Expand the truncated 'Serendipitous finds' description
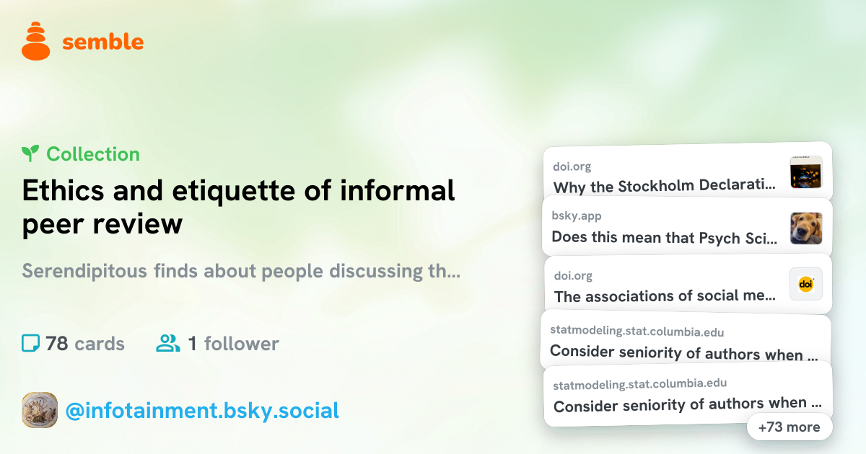Image resolution: width=866 pixels, height=454 pixels. 241,272
